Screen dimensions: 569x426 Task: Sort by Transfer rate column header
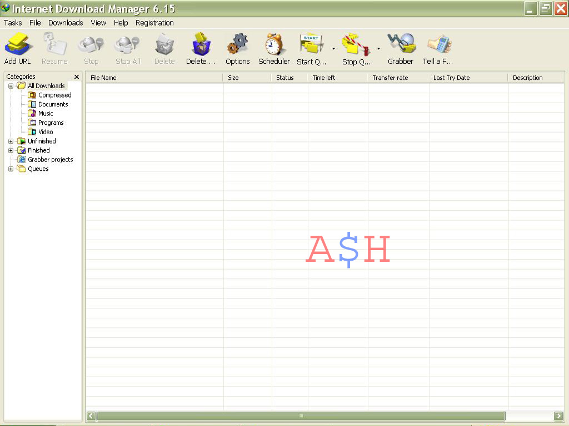coord(398,78)
